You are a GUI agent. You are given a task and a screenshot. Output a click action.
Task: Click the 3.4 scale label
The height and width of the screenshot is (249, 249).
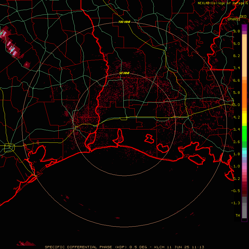coord(237,129)
